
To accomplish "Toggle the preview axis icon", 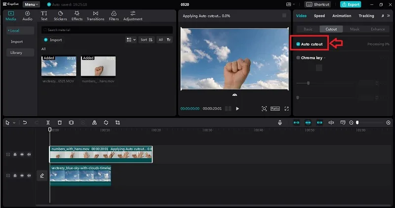I will pos(331,123).
